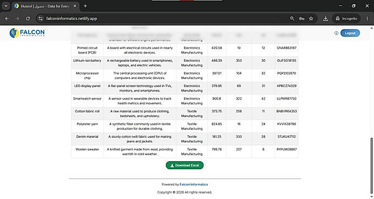Click code PQPZI02670
The image size is (374, 199).
pyautogui.click(x=287, y=73)
